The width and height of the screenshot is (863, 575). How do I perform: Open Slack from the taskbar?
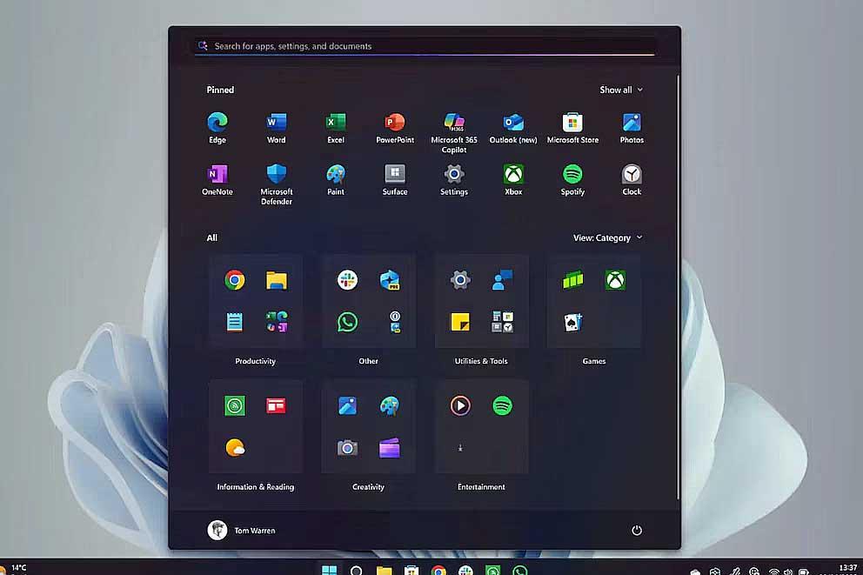point(465,571)
